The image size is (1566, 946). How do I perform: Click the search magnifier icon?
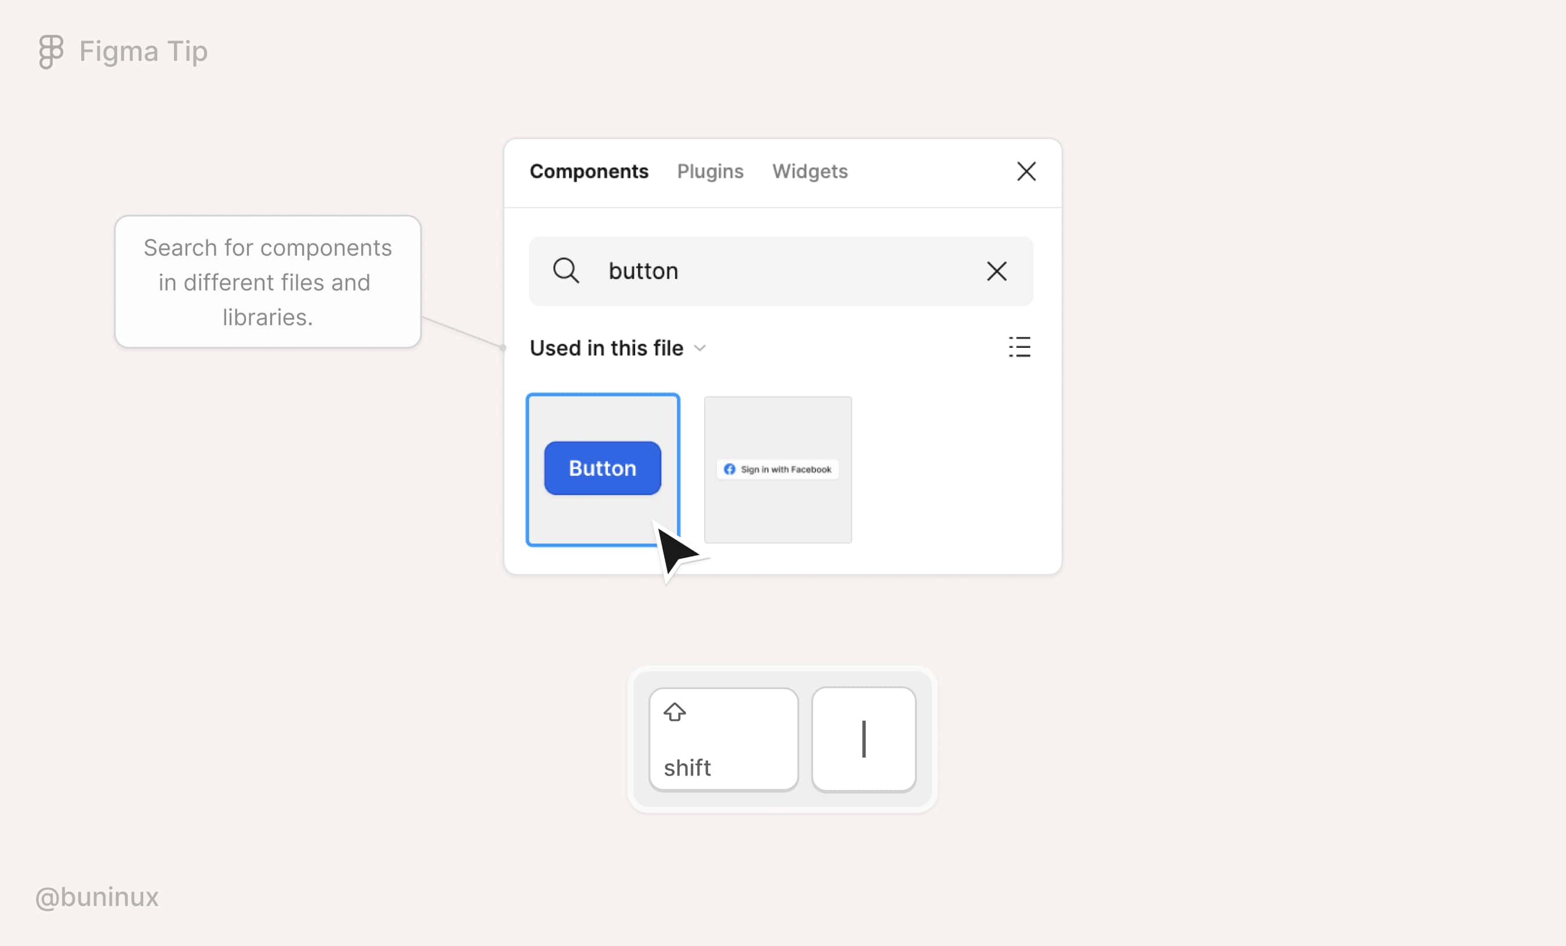(x=566, y=271)
